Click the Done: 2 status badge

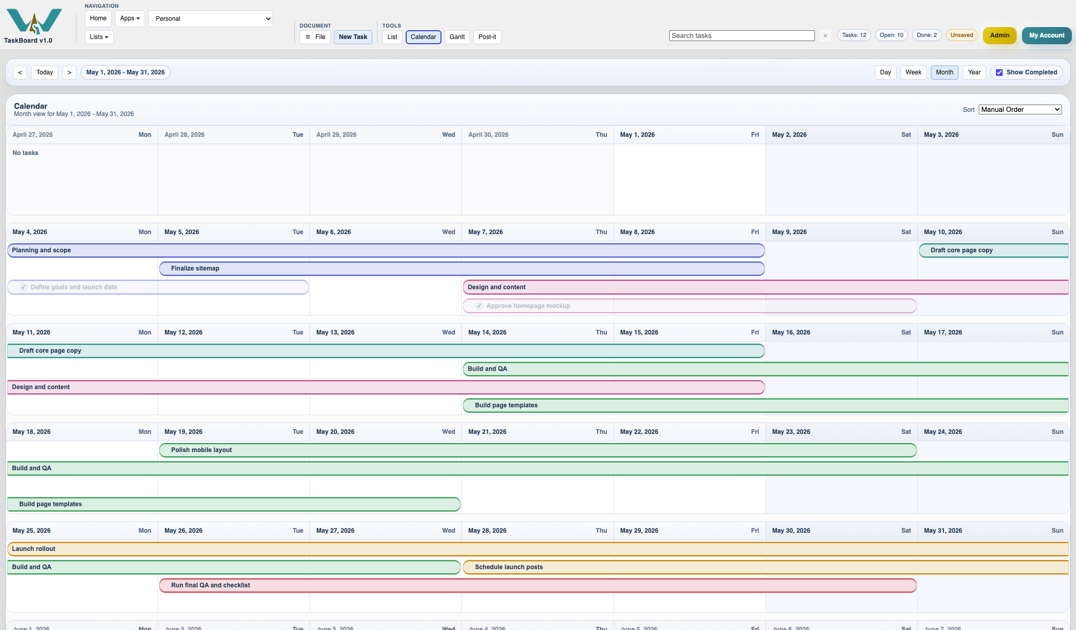pos(927,35)
